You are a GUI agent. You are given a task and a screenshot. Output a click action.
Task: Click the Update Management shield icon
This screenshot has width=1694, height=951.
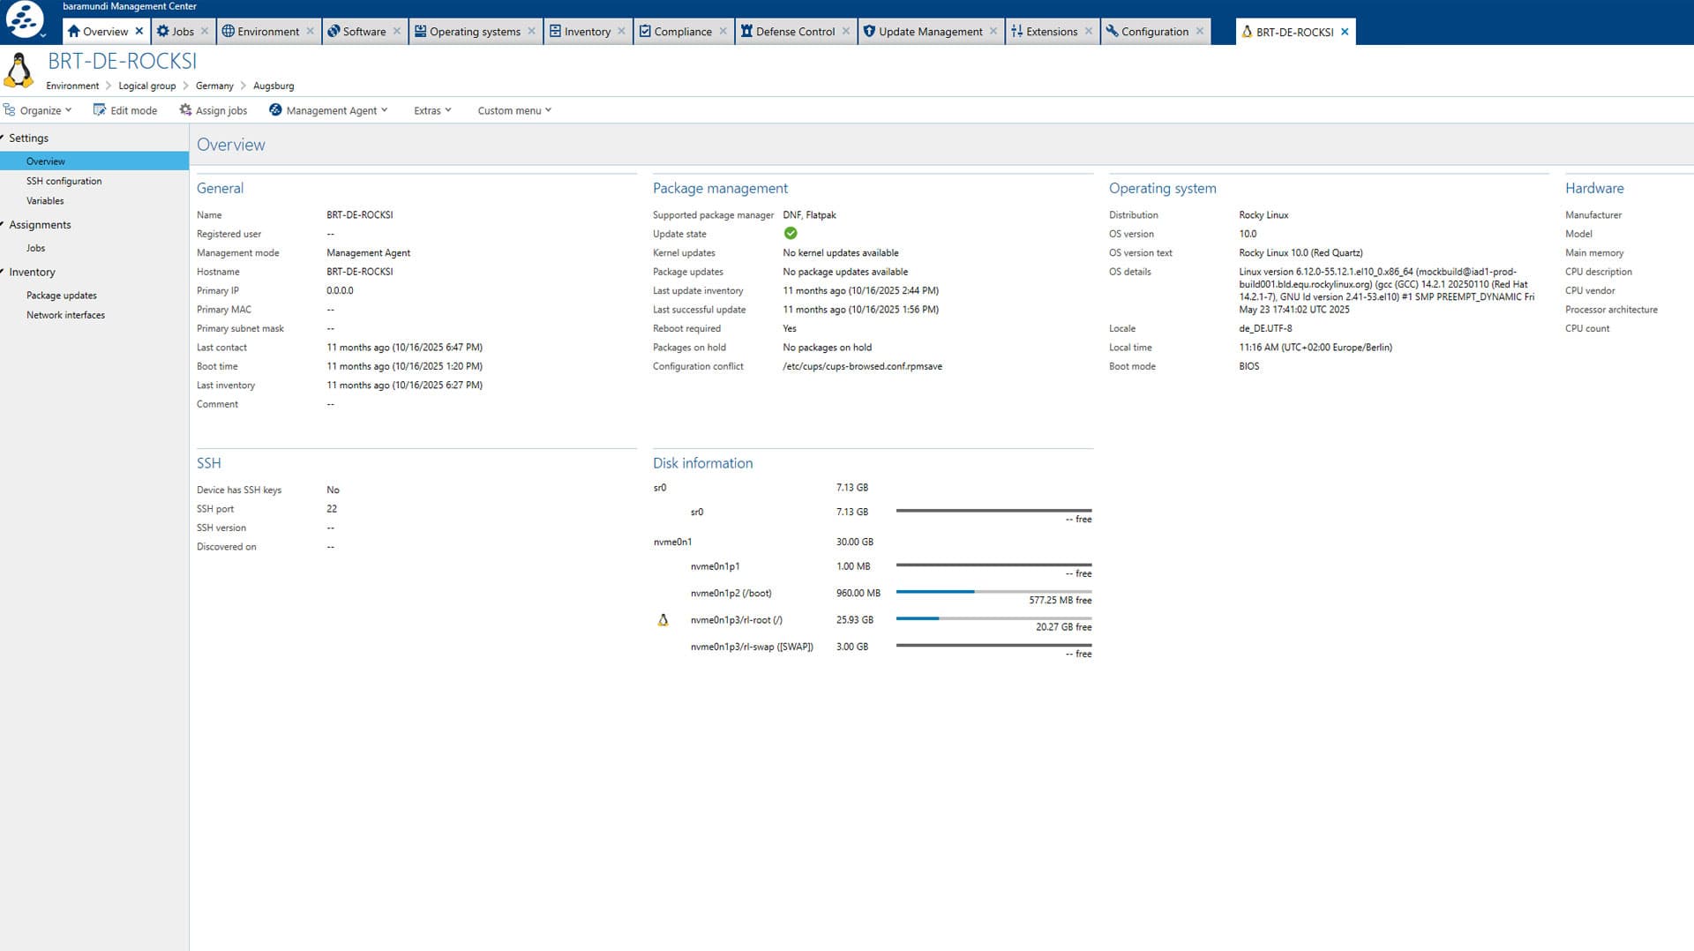click(x=869, y=31)
